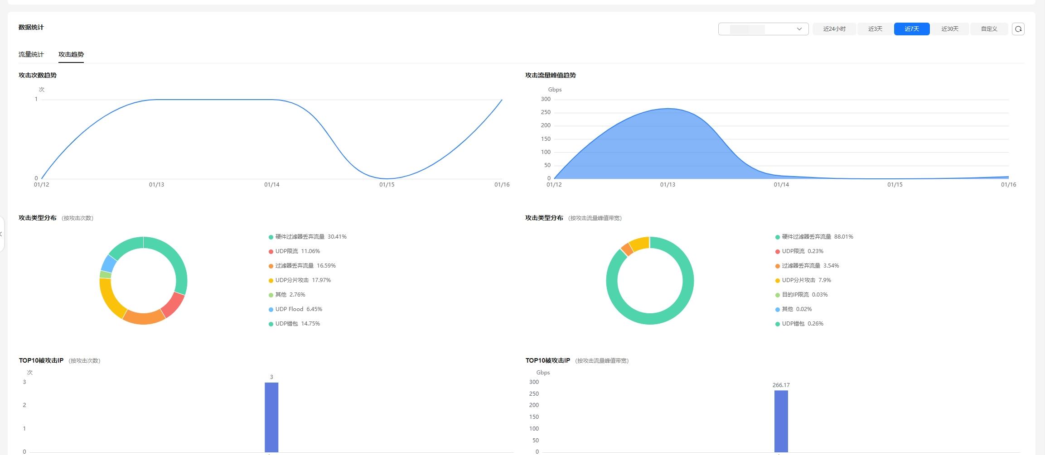Click the green dot beside UDP错包 14.75%
Screen dimensions: 1045x455
tap(271, 324)
